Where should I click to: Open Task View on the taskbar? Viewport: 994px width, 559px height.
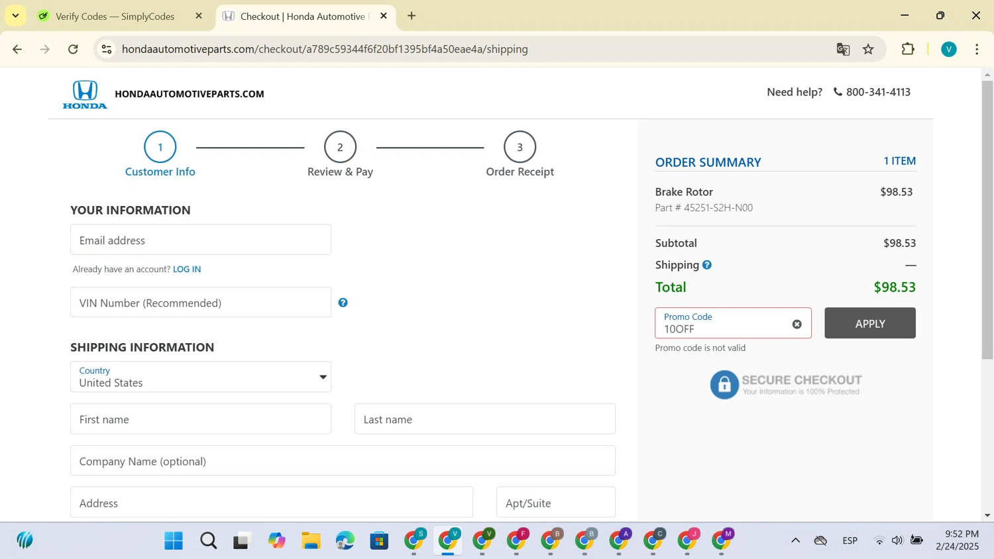click(x=242, y=541)
